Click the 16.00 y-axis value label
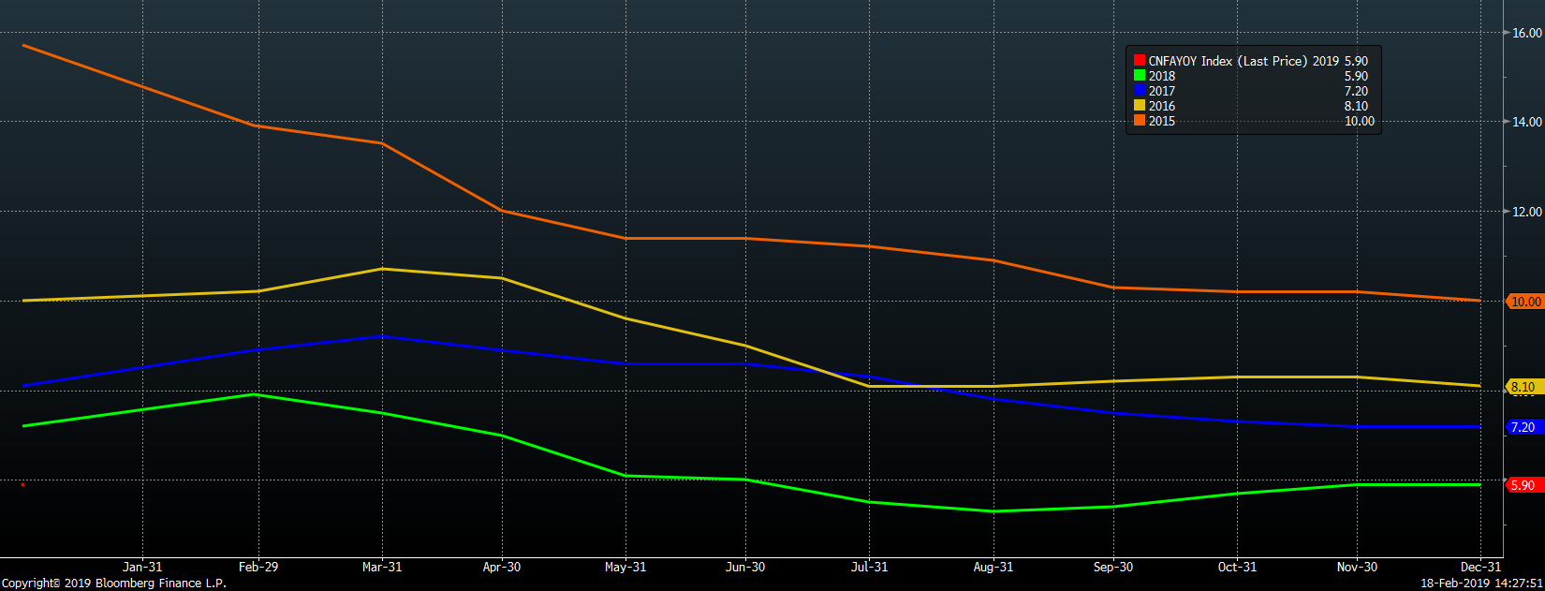 pos(1527,33)
